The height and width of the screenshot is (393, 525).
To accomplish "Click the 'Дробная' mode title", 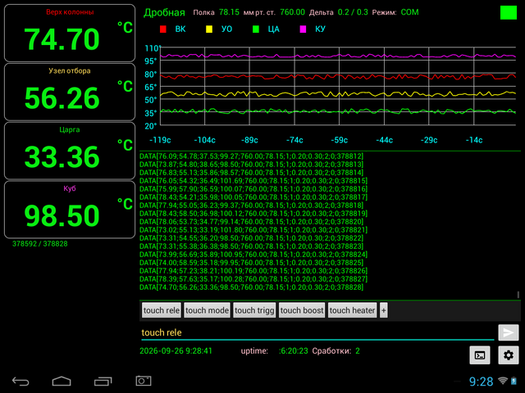I will [164, 12].
